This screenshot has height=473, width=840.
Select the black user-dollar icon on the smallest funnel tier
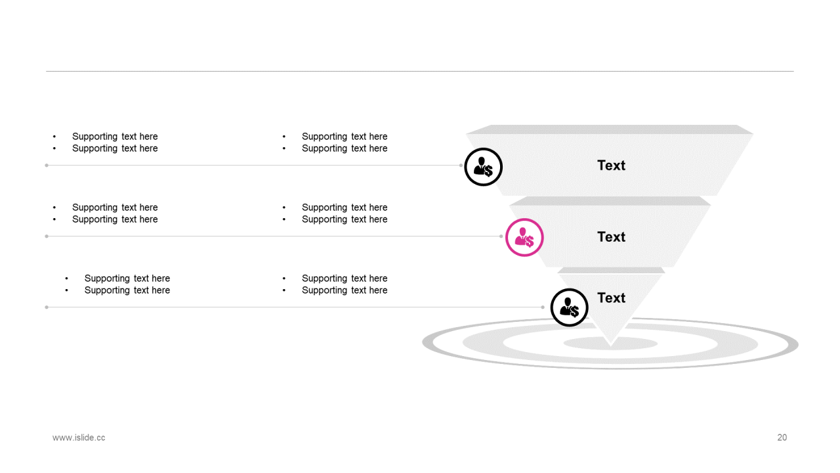[x=570, y=307]
